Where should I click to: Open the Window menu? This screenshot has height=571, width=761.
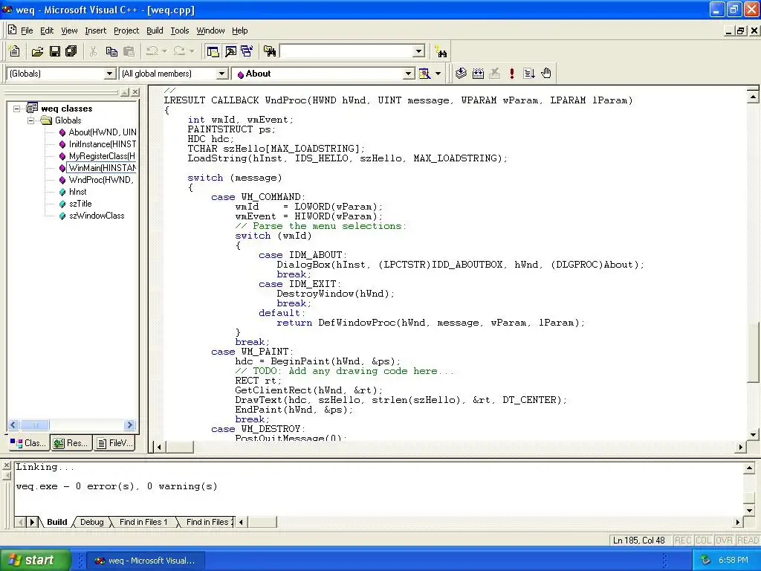[x=210, y=30]
